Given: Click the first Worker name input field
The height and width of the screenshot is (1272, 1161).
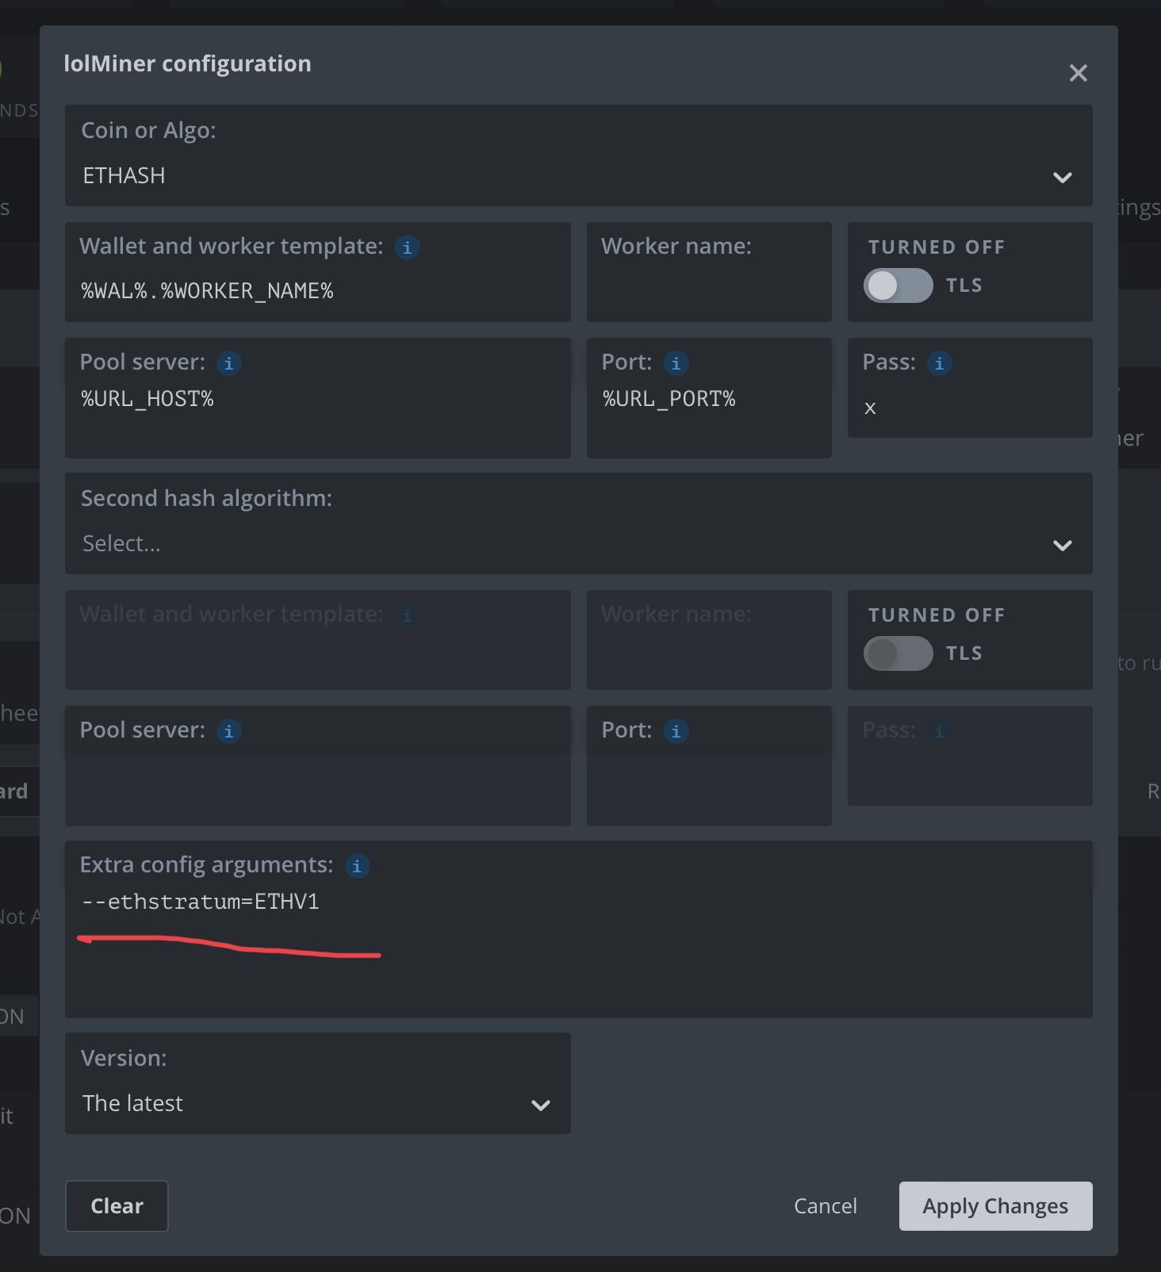Looking at the screenshot, I should point(709,272).
